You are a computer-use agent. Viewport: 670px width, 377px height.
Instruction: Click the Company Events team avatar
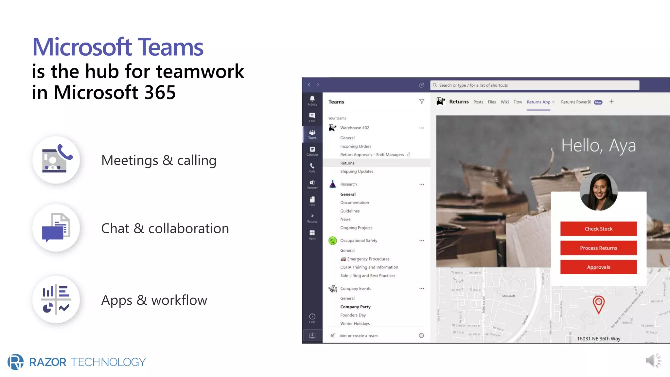[332, 288]
